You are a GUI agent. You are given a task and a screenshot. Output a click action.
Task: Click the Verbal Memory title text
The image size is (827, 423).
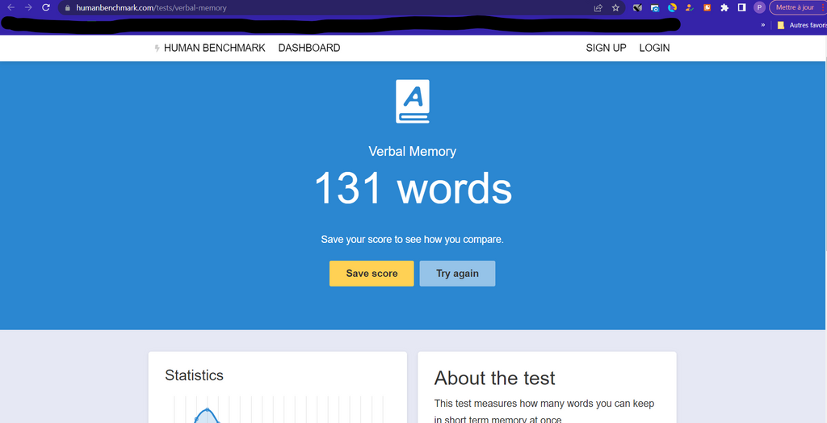413,152
